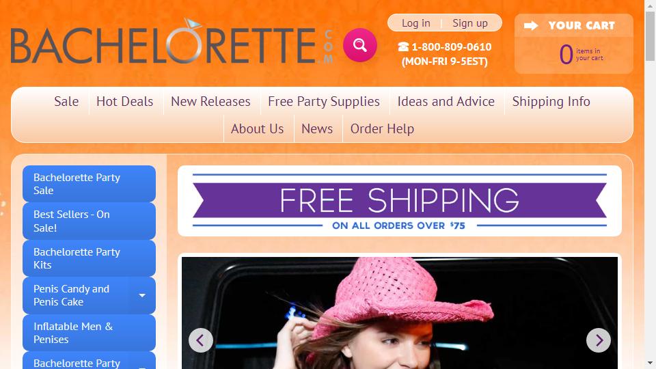Screen dimensions: 656x369
Task: View Shipping Info page
Action: point(551,101)
